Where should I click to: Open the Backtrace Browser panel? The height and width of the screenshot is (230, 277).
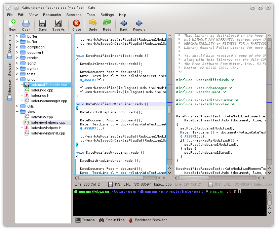pos(147,220)
